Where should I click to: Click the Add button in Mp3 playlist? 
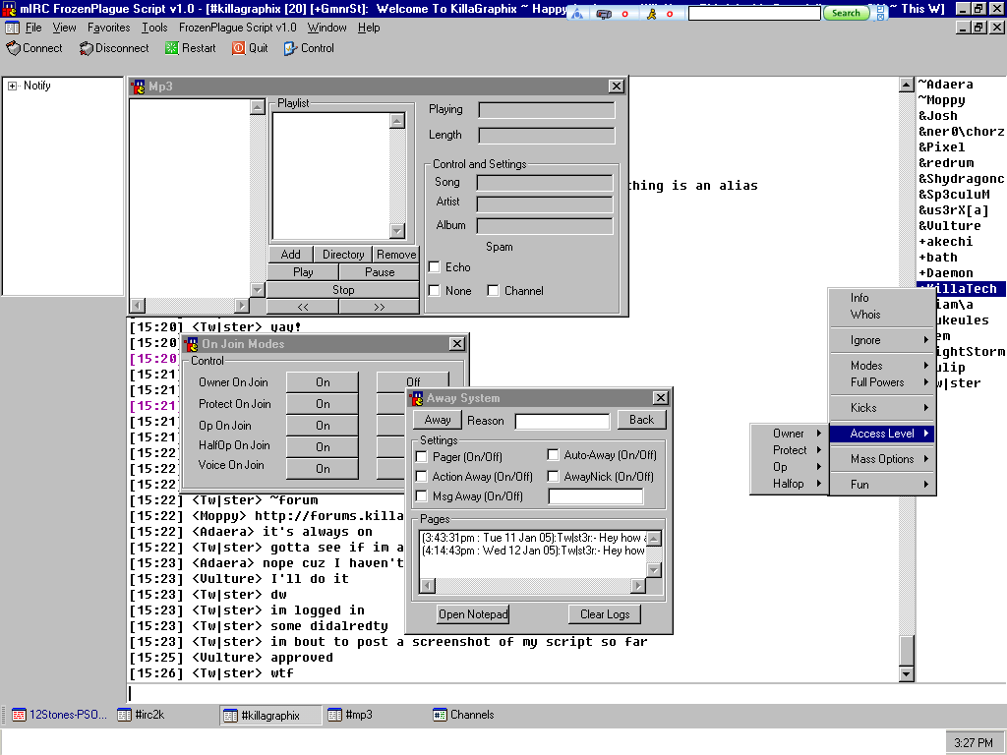290,255
